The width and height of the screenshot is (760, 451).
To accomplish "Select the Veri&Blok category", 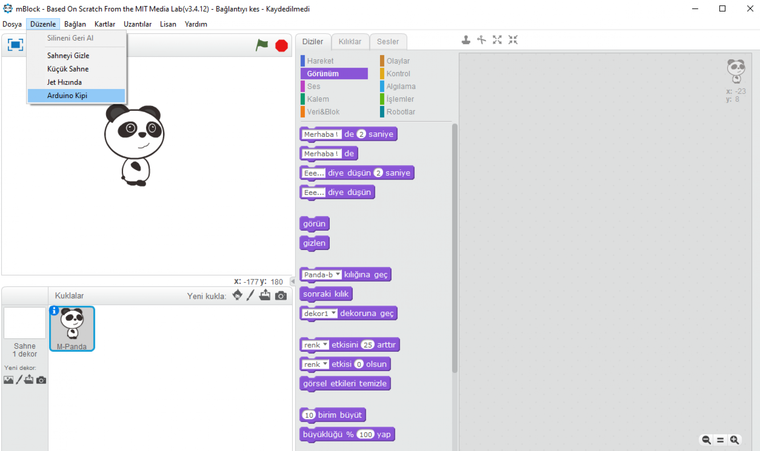I will (x=334, y=112).
